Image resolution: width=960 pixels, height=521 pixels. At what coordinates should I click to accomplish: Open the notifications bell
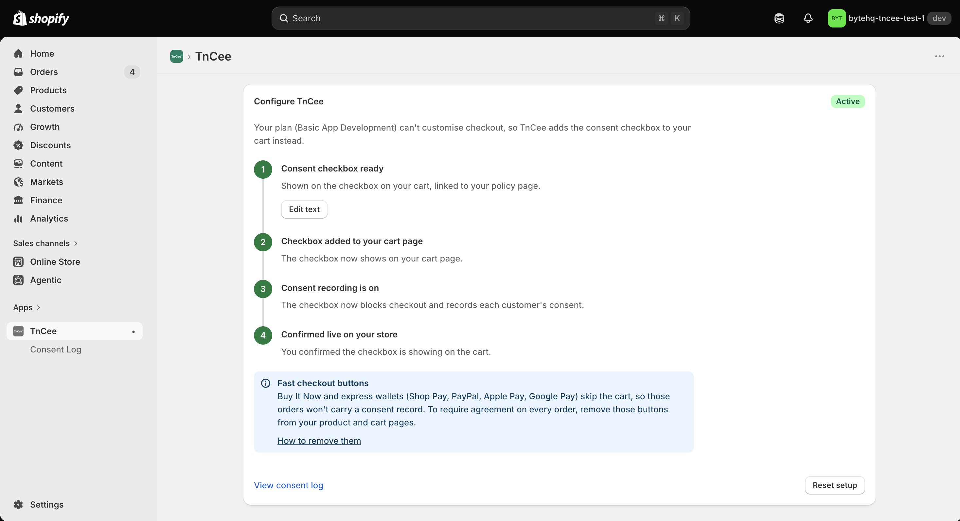pos(808,18)
